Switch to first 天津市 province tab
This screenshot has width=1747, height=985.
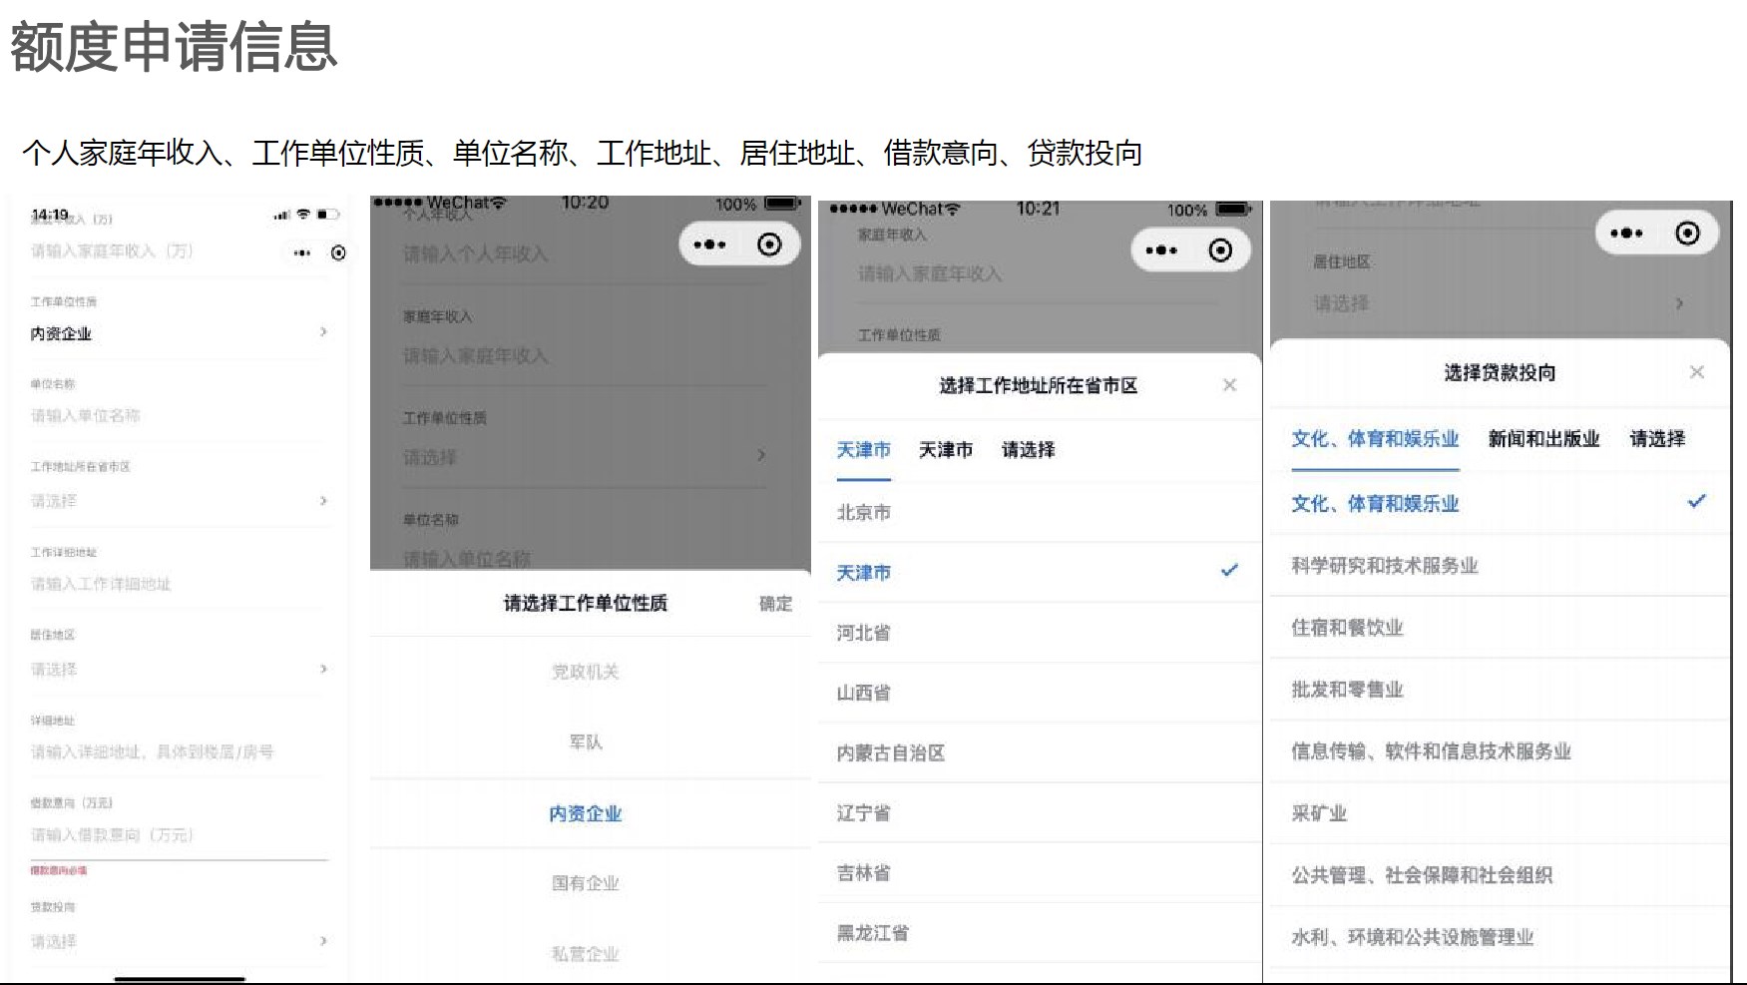tap(863, 450)
